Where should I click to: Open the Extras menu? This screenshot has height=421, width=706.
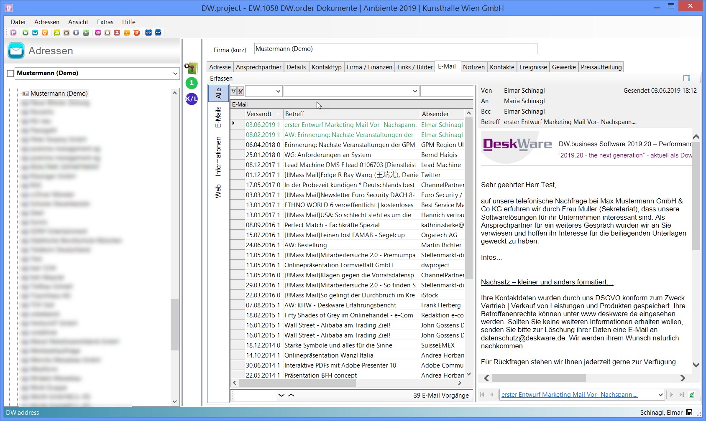[x=105, y=22]
